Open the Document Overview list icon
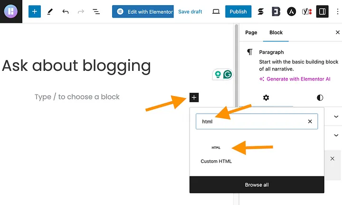 pos(96,11)
